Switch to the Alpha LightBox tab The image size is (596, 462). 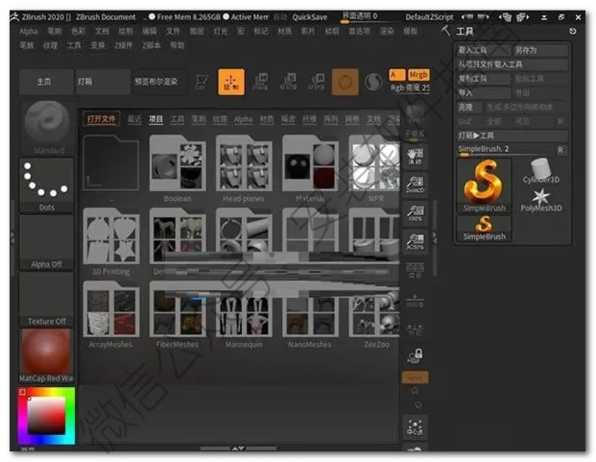[x=243, y=120]
